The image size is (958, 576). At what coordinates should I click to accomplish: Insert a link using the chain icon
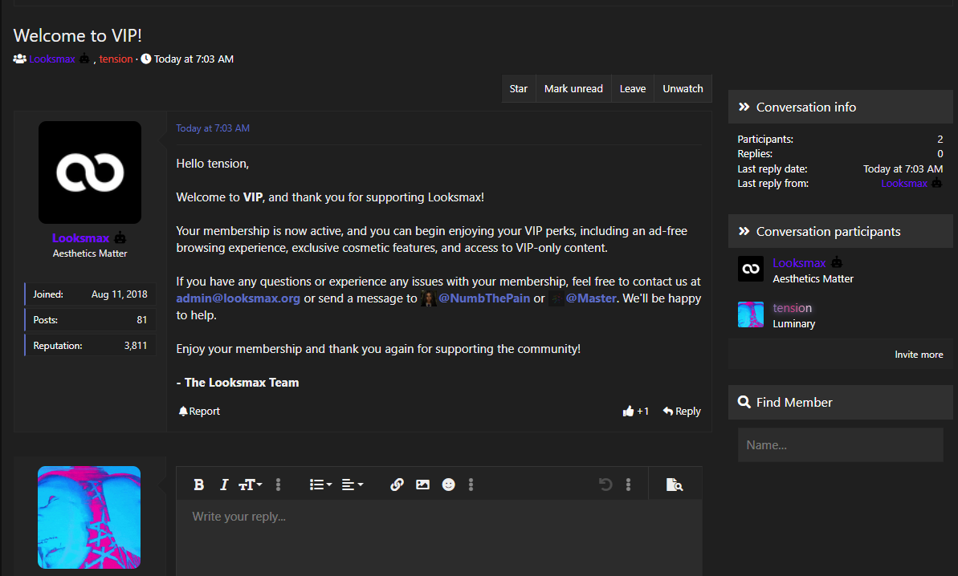[x=397, y=485]
